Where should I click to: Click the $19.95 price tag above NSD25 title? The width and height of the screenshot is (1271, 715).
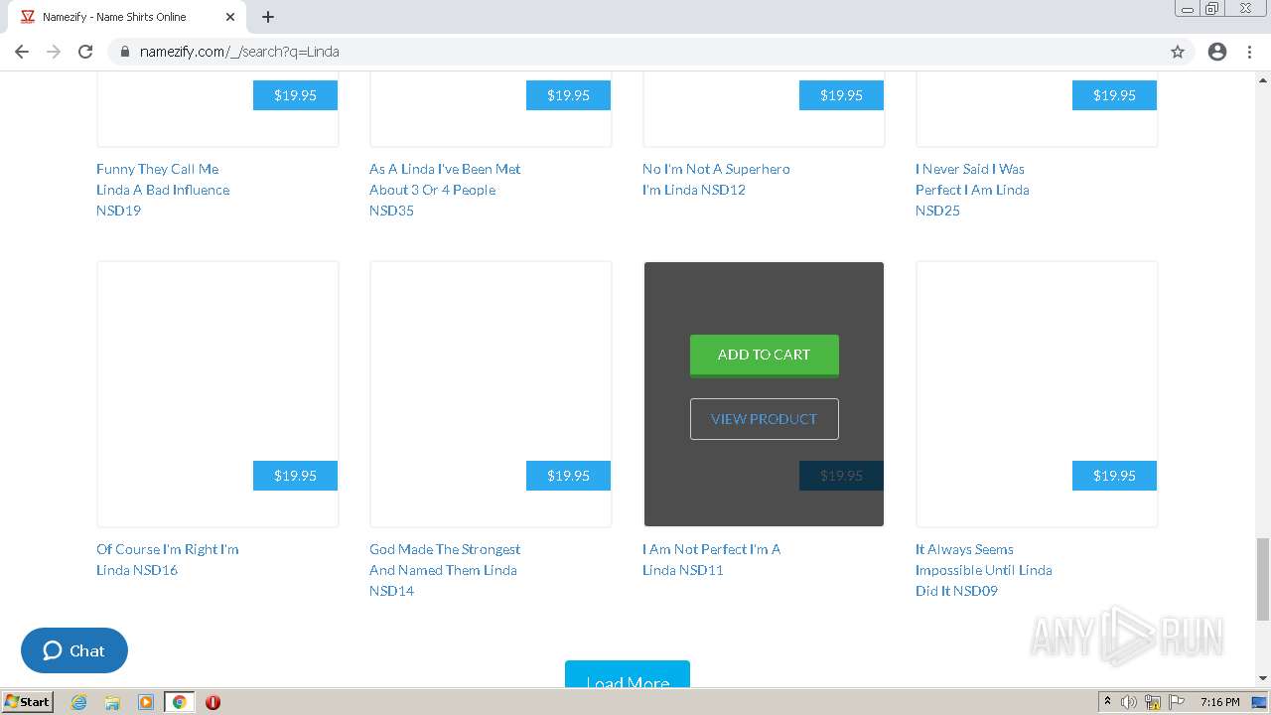(x=1114, y=95)
